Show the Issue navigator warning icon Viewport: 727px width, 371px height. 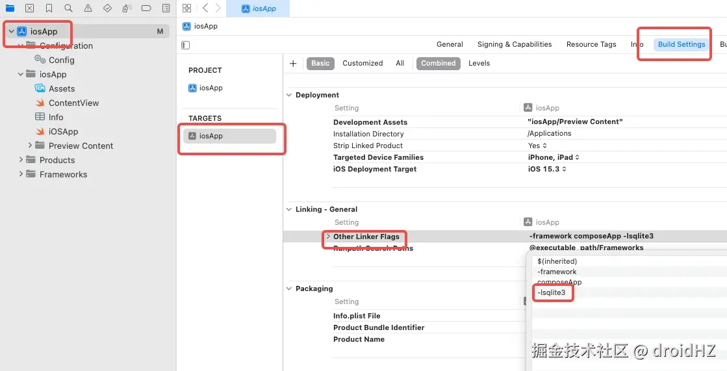[88, 8]
